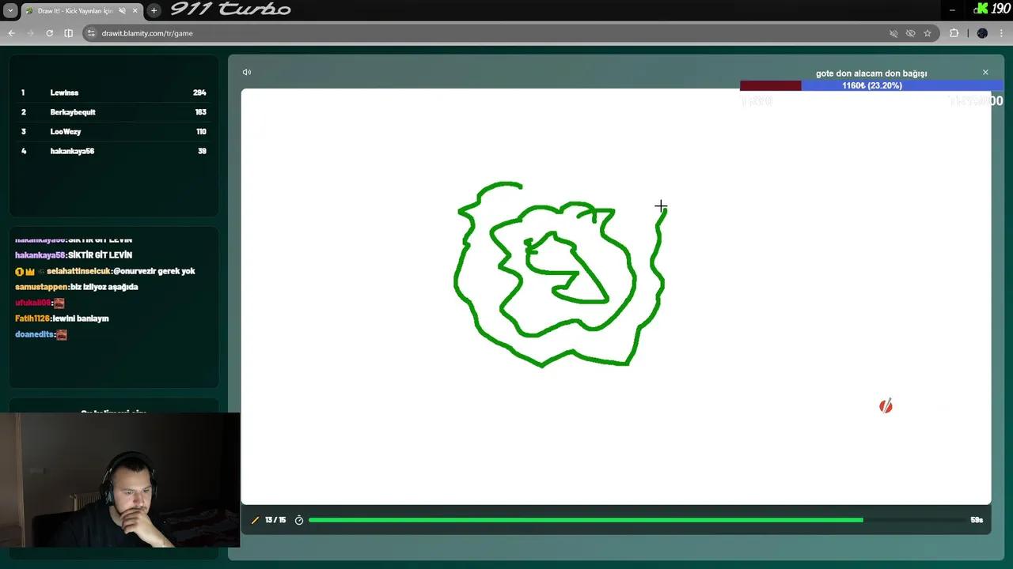This screenshot has width=1013, height=569.
Task: Click the pencil icon beside 13 / 15
Action: point(255,520)
